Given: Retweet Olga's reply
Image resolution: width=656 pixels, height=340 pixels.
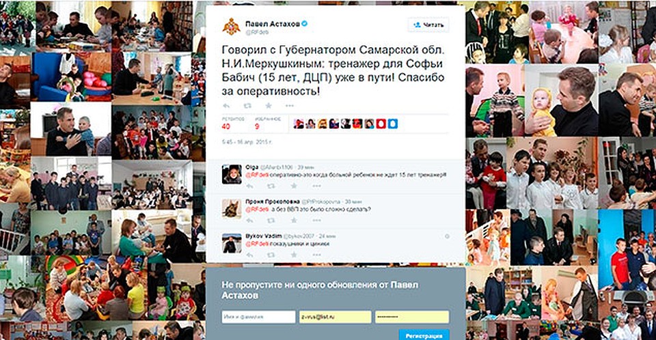Looking at the screenshot, I should (x=271, y=186).
